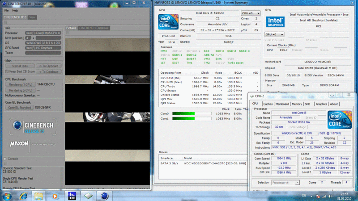This screenshot has width=358, height=201.
Task: Click the Intel Graphics logo in HWiNFO32
Action: (x=275, y=22)
